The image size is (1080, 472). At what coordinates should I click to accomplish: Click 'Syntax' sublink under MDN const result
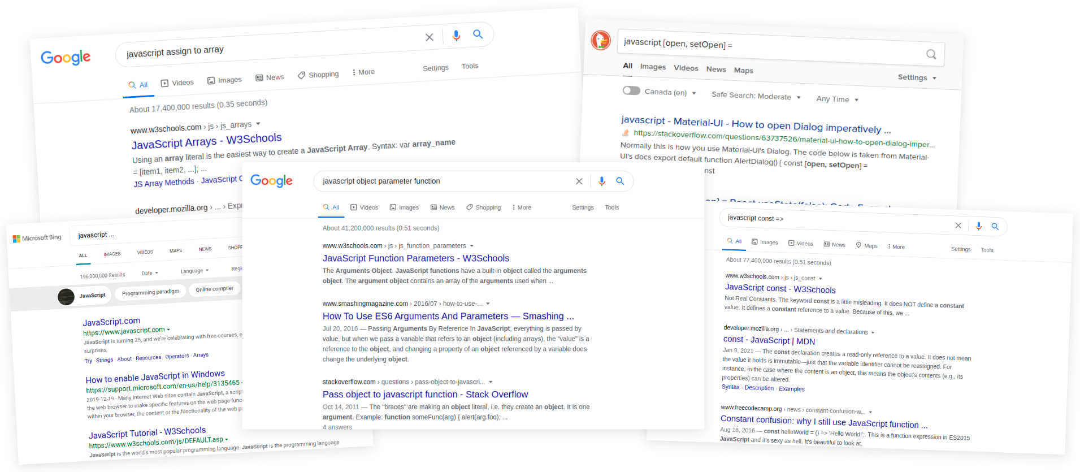pos(730,387)
